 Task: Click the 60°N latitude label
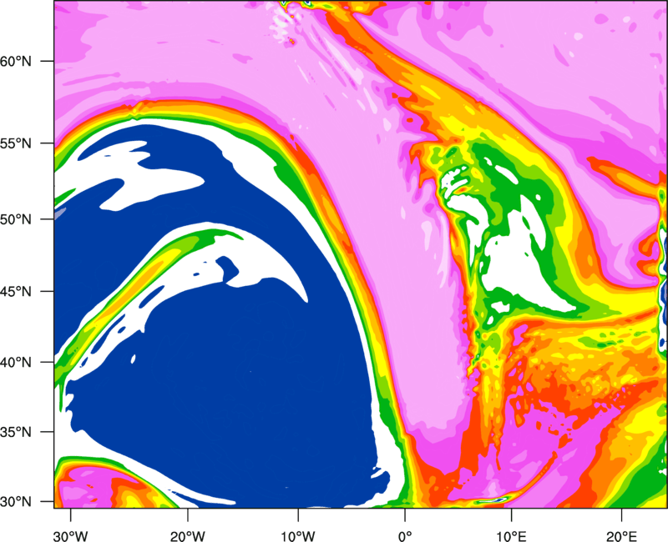tap(16, 61)
